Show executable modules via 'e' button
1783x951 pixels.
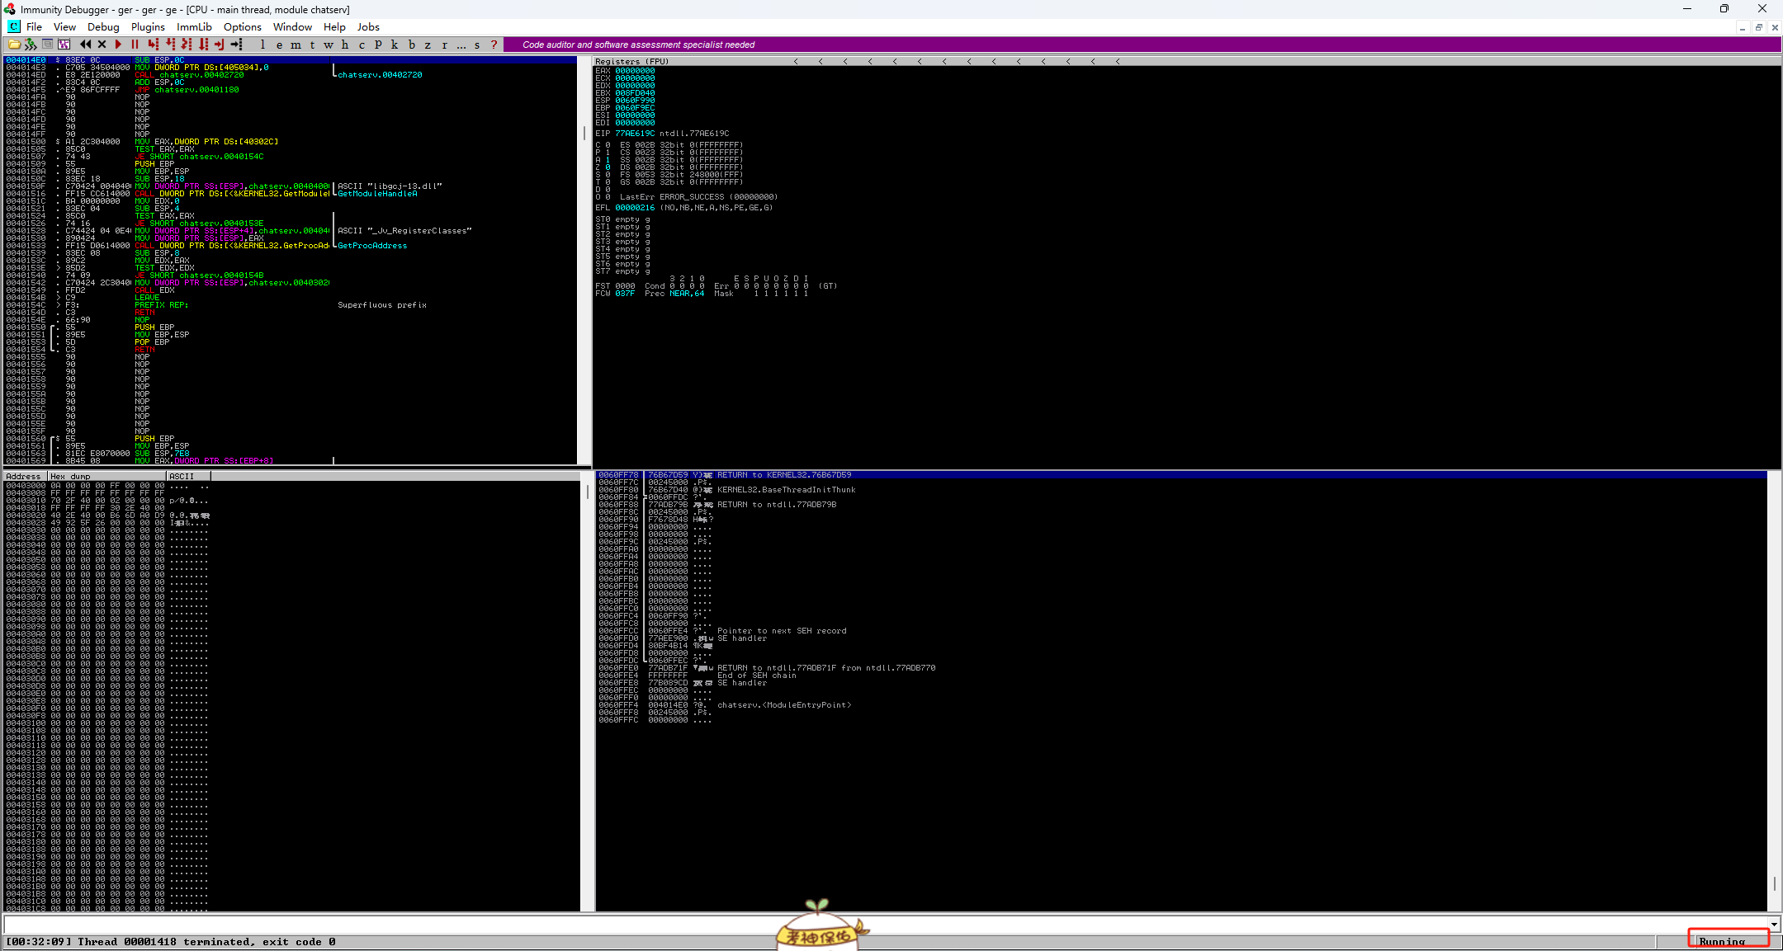[279, 45]
